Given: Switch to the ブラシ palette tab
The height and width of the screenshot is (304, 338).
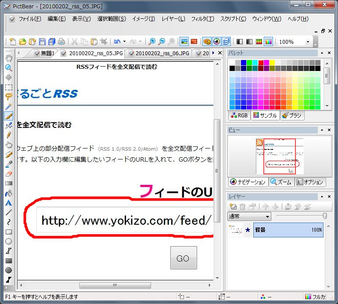Looking at the screenshot, I should tap(292, 116).
